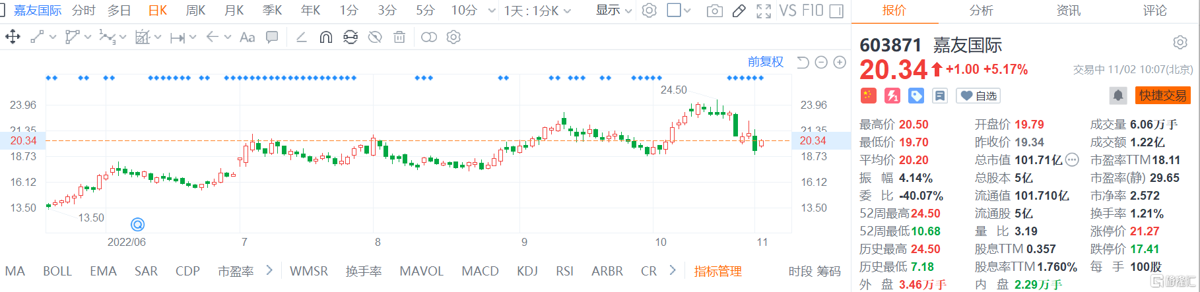Screen dimensions: 1200x292
Task: Open 指标管理 indicator management
Action: [717, 271]
